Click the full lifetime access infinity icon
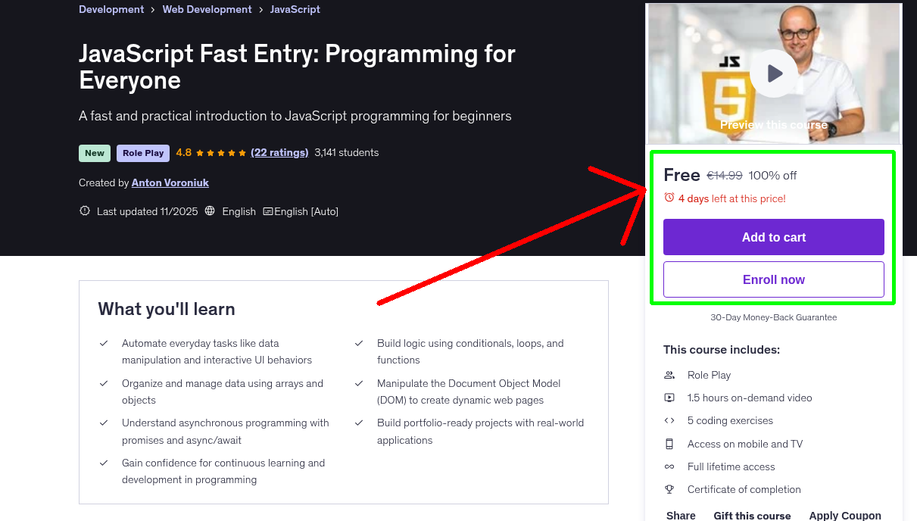Image resolution: width=917 pixels, height=521 pixels. click(669, 466)
